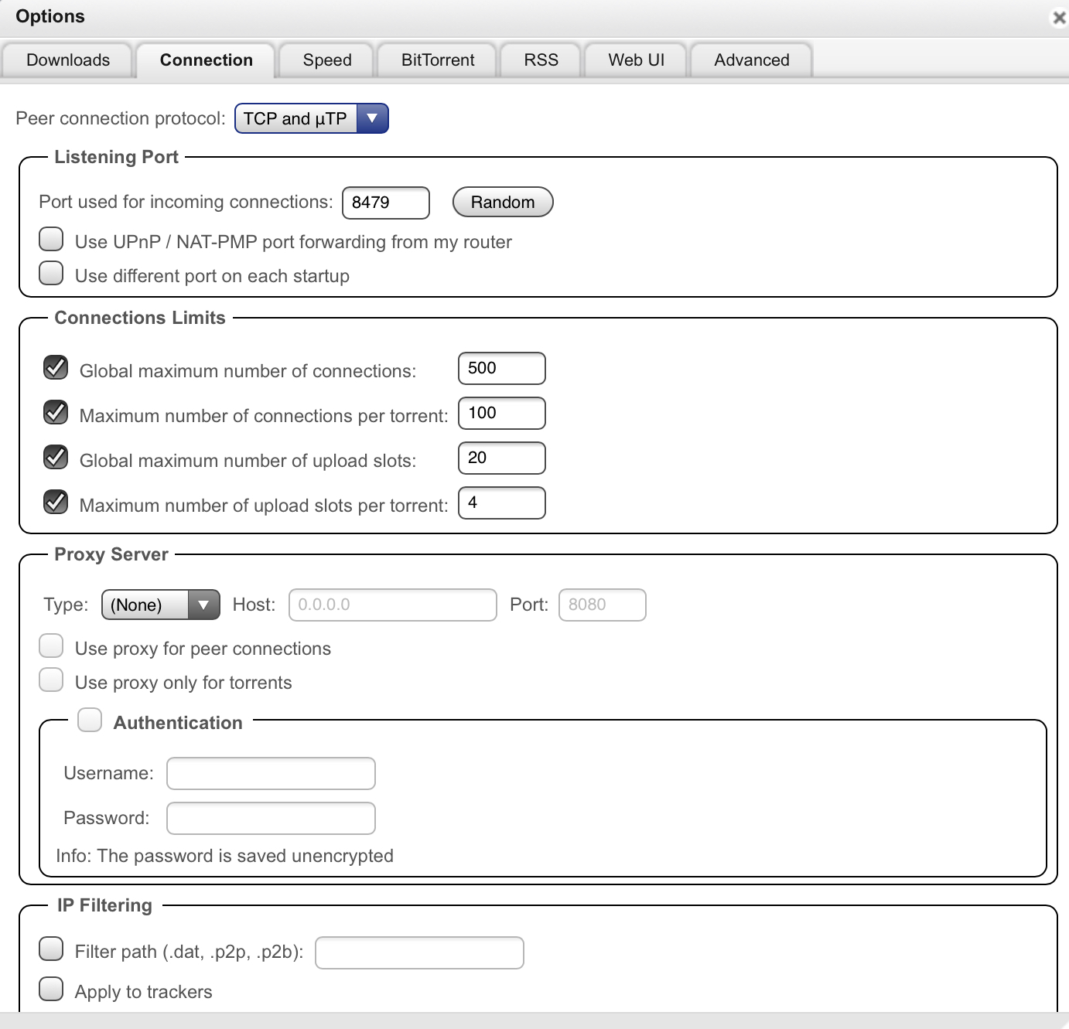The width and height of the screenshot is (1069, 1029).
Task: Uncheck Maximum upload slots per torrent
Action: [55, 503]
